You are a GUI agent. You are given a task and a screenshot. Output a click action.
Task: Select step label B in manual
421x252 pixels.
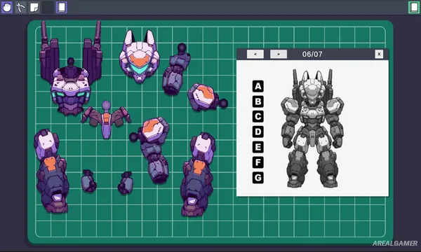click(258, 101)
